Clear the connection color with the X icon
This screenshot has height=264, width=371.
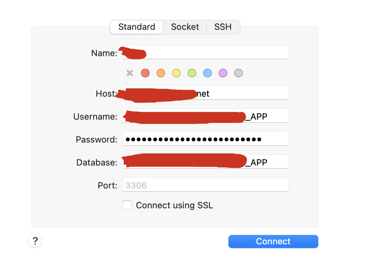click(x=130, y=73)
